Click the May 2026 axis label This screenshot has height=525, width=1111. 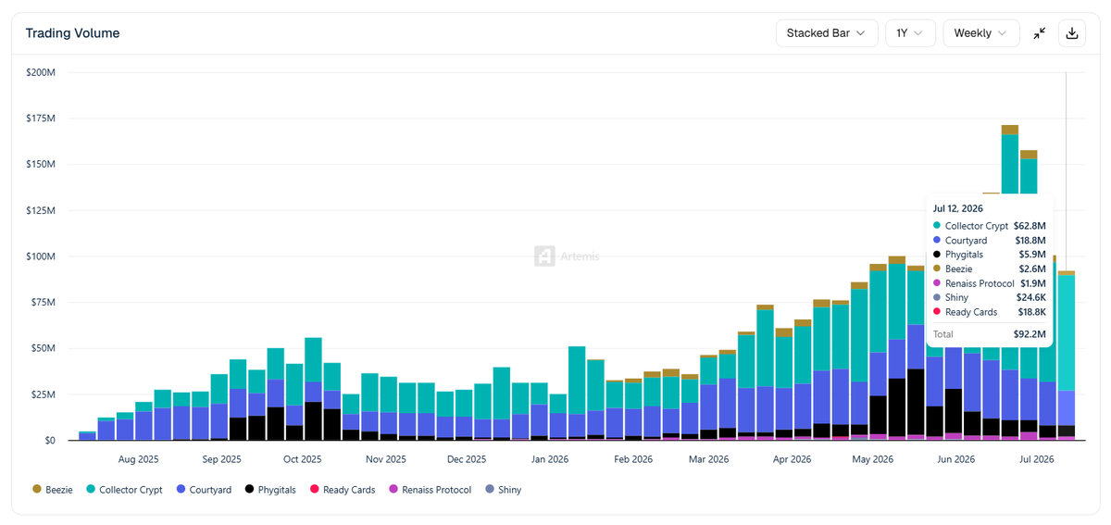point(872,459)
